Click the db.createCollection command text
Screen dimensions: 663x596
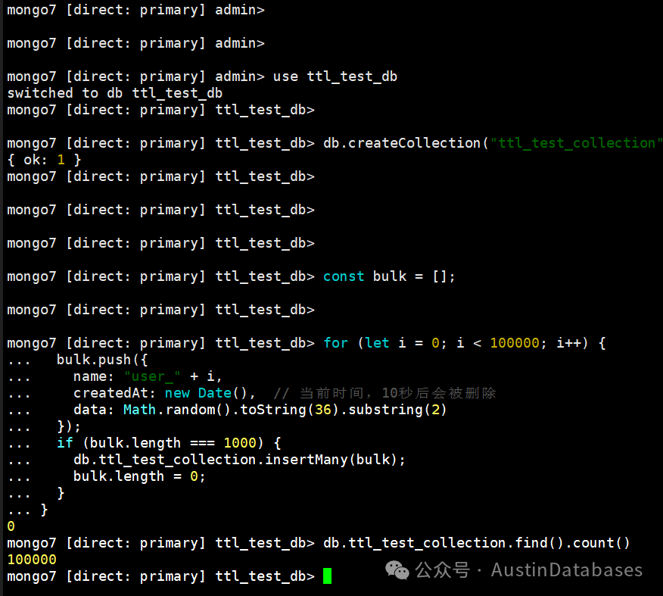pyautogui.click(x=493, y=143)
